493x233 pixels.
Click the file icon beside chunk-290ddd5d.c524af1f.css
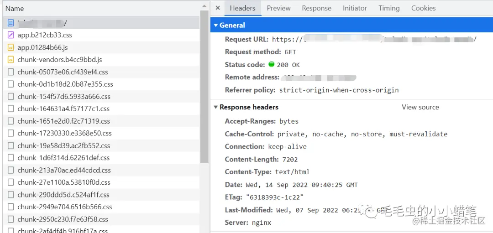point(10,195)
